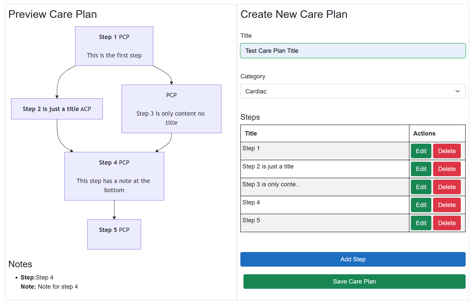The width and height of the screenshot is (473, 305).
Task: Edit Step 4 in the table
Action: click(x=421, y=205)
